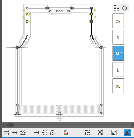134x138 pixels.
Task: Select the measure distance line tool
Action: [x=36, y=133]
